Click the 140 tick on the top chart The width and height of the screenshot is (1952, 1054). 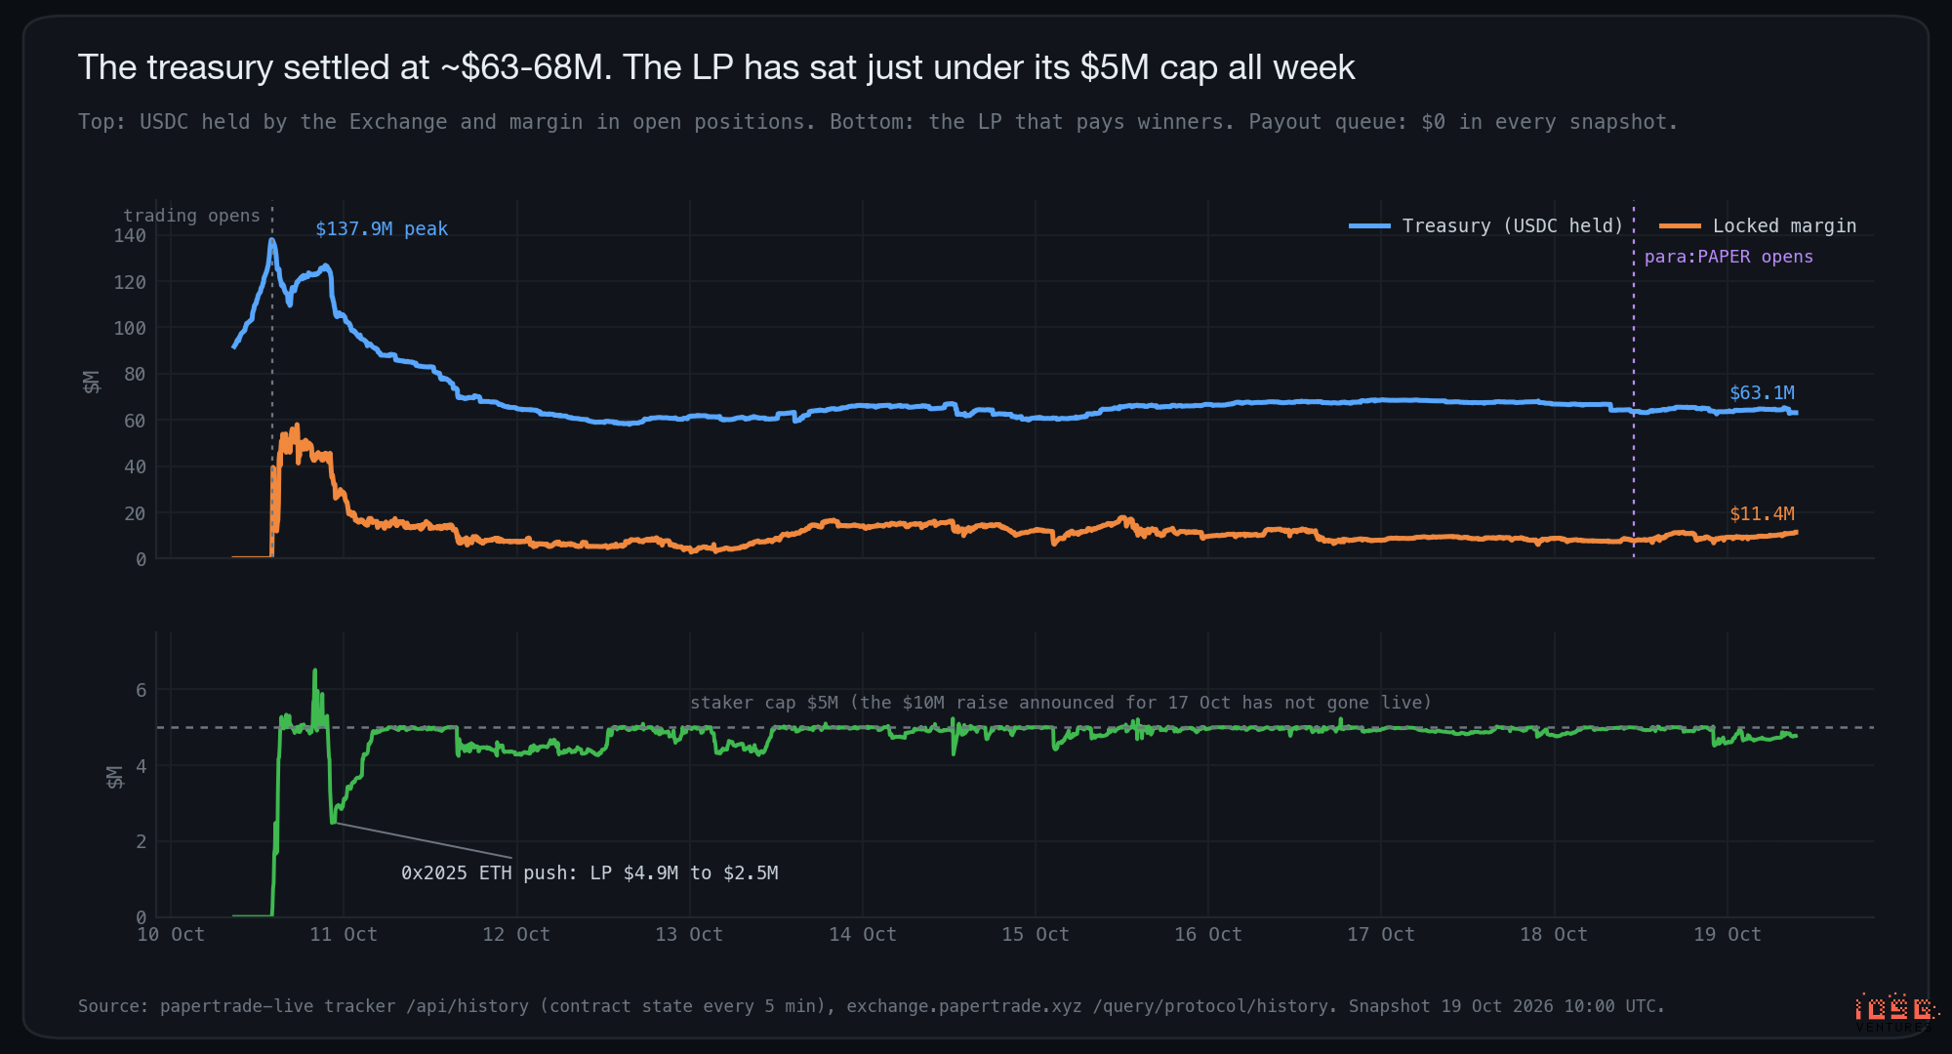(130, 235)
